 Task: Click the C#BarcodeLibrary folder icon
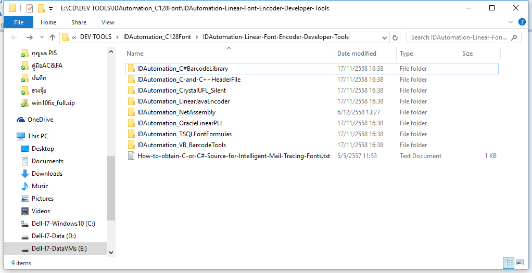pyautogui.click(x=131, y=69)
